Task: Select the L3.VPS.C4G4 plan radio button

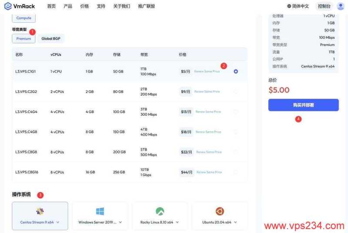Action: (236, 112)
